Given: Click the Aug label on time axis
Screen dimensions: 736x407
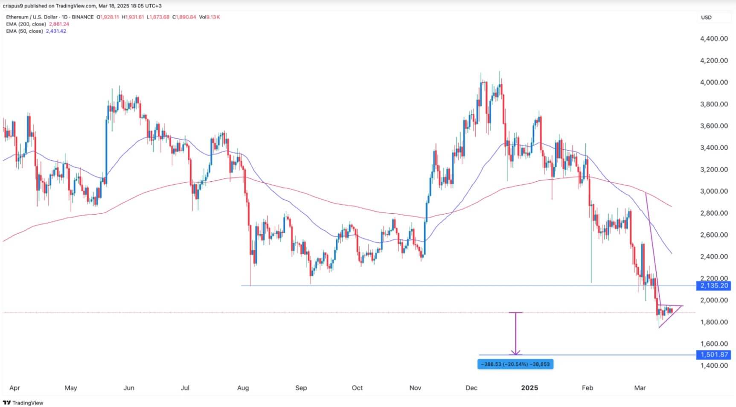Looking at the screenshot, I should (243, 388).
